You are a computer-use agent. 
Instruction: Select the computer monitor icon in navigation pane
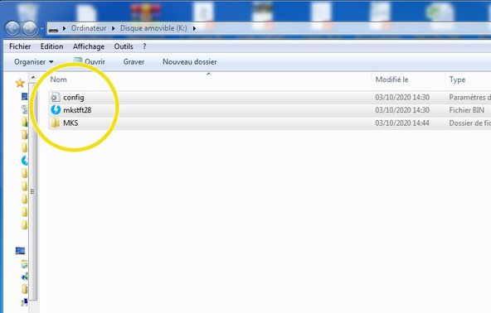click(20, 250)
